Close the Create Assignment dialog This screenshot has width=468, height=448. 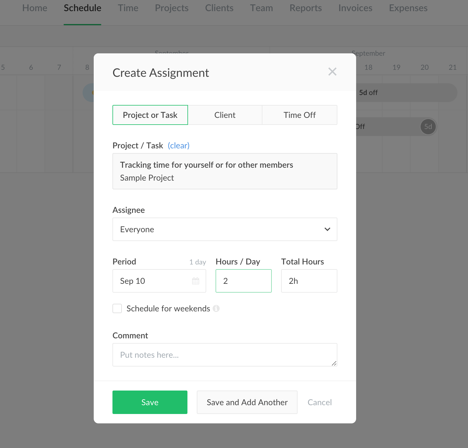pyautogui.click(x=332, y=72)
